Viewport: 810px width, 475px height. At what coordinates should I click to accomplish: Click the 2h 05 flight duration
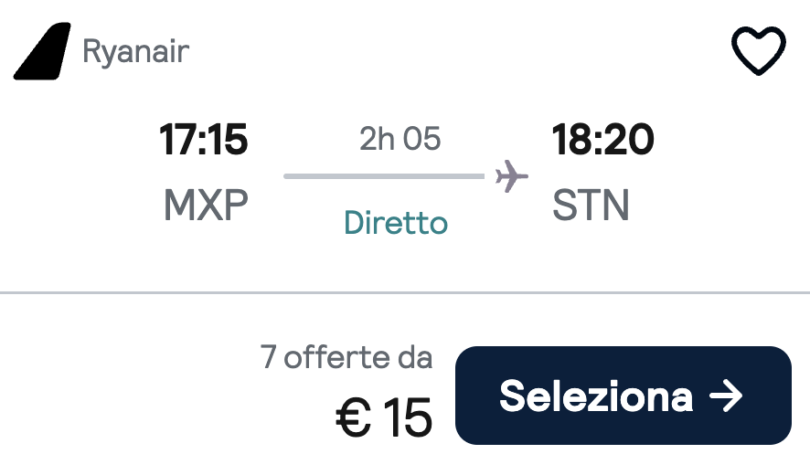(400, 139)
